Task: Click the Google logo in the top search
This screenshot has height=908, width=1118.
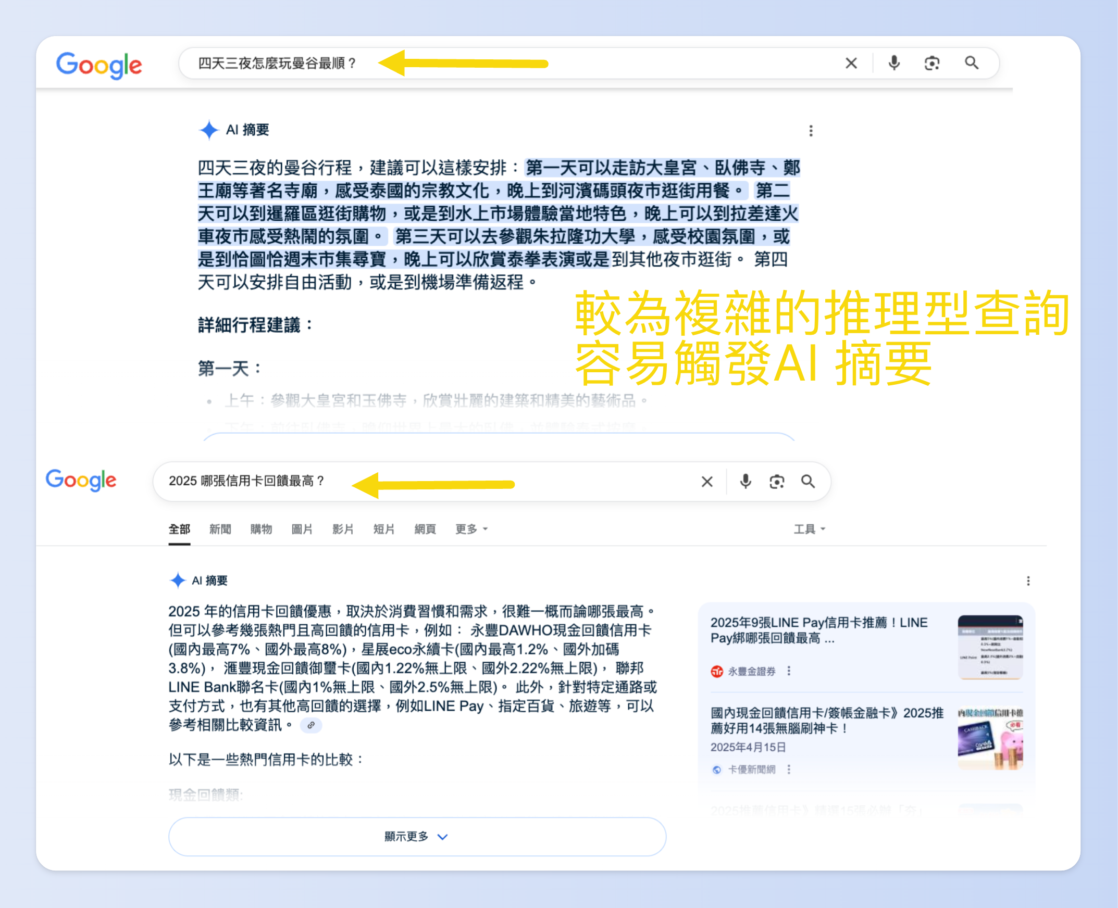Action: [99, 66]
